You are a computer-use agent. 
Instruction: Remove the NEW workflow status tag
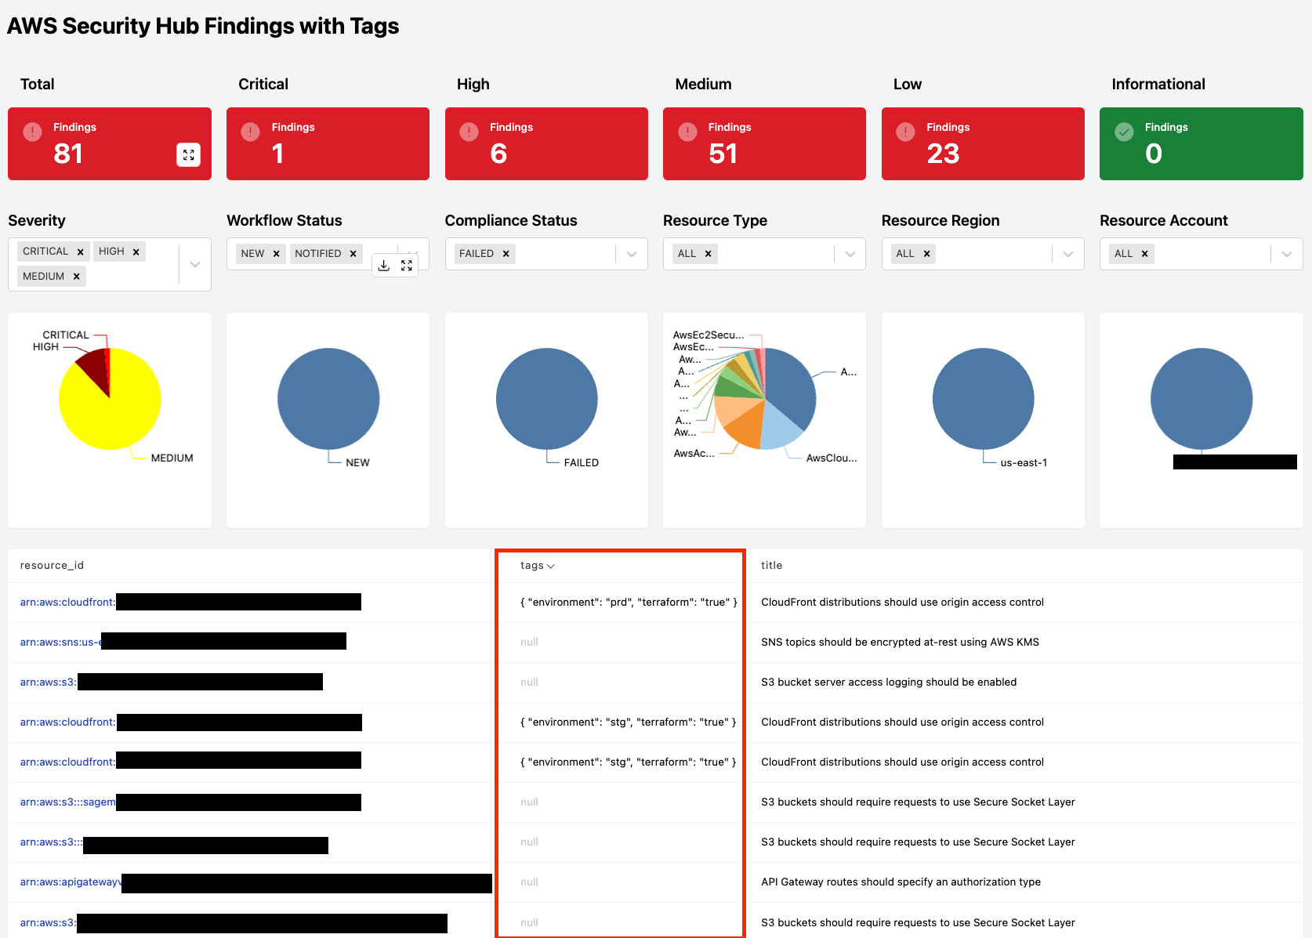coord(276,254)
